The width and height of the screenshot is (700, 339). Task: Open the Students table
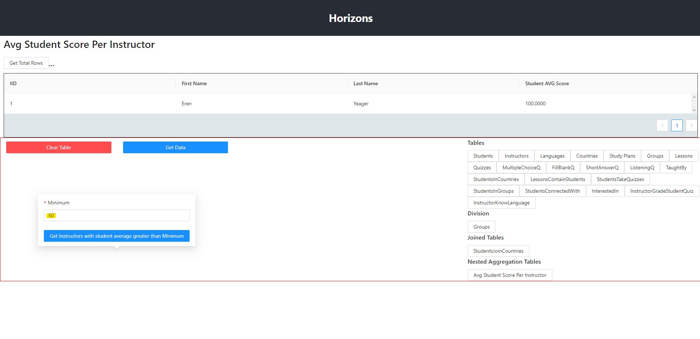click(483, 156)
